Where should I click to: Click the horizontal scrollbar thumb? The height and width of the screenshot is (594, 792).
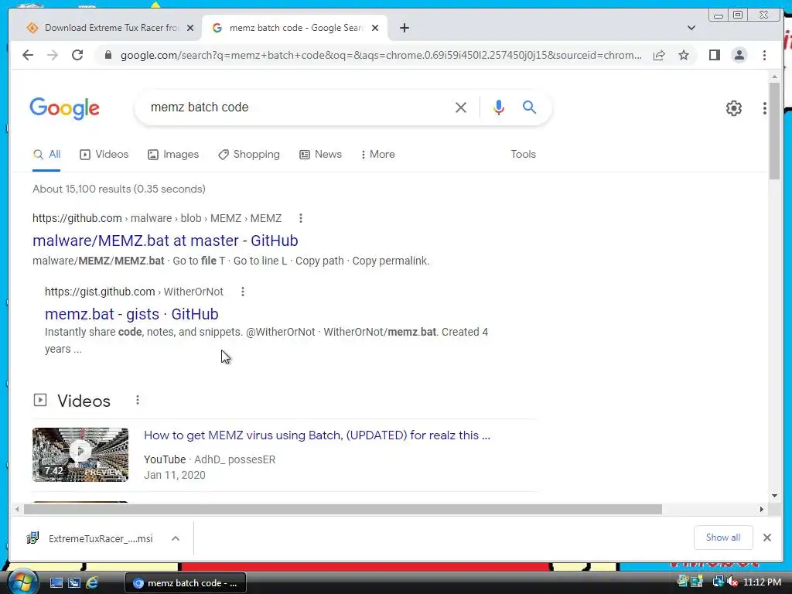point(343,509)
